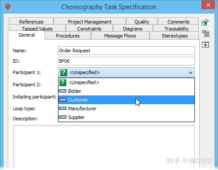Viewport: 218px width, 170px height.
Task: Click the Name field with Order Request
Action: [126, 51]
